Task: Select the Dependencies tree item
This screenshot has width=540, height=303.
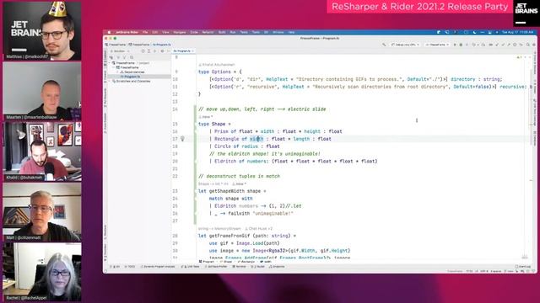Action: click(x=132, y=72)
